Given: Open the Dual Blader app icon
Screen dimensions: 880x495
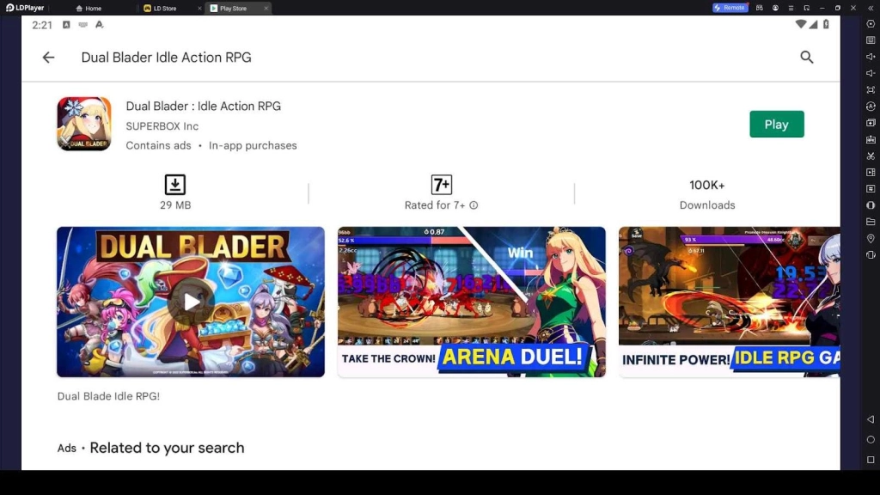Looking at the screenshot, I should (x=84, y=124).
